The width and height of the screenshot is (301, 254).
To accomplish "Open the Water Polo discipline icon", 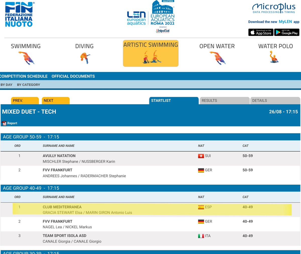I will pos(274,57).
